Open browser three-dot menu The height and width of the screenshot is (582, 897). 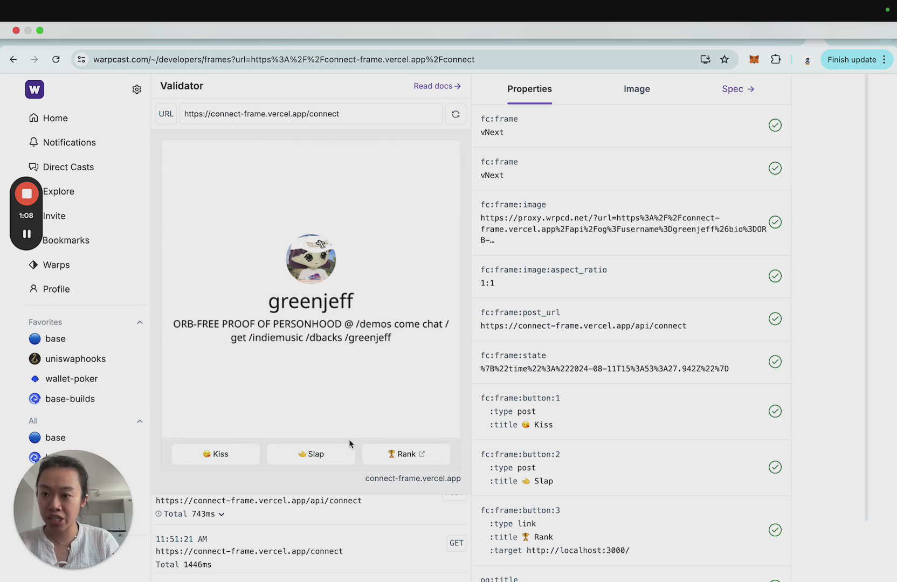pyautogui.click(x=884, y=59)
